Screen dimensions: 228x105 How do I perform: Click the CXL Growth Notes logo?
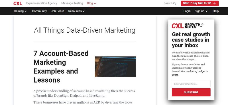pyautogui.click(x=188, y=26)
